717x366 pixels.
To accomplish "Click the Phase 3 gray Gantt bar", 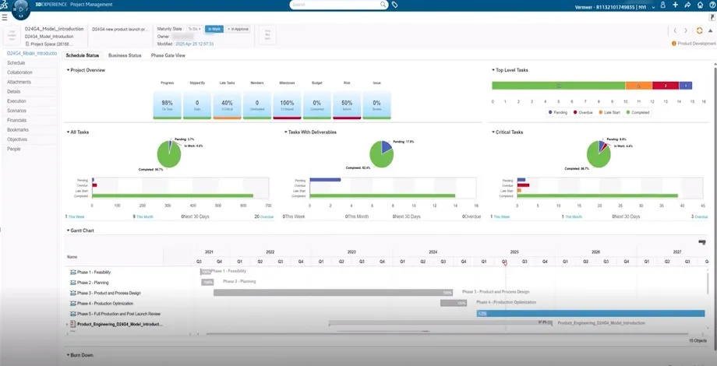I will coord(333,293).
